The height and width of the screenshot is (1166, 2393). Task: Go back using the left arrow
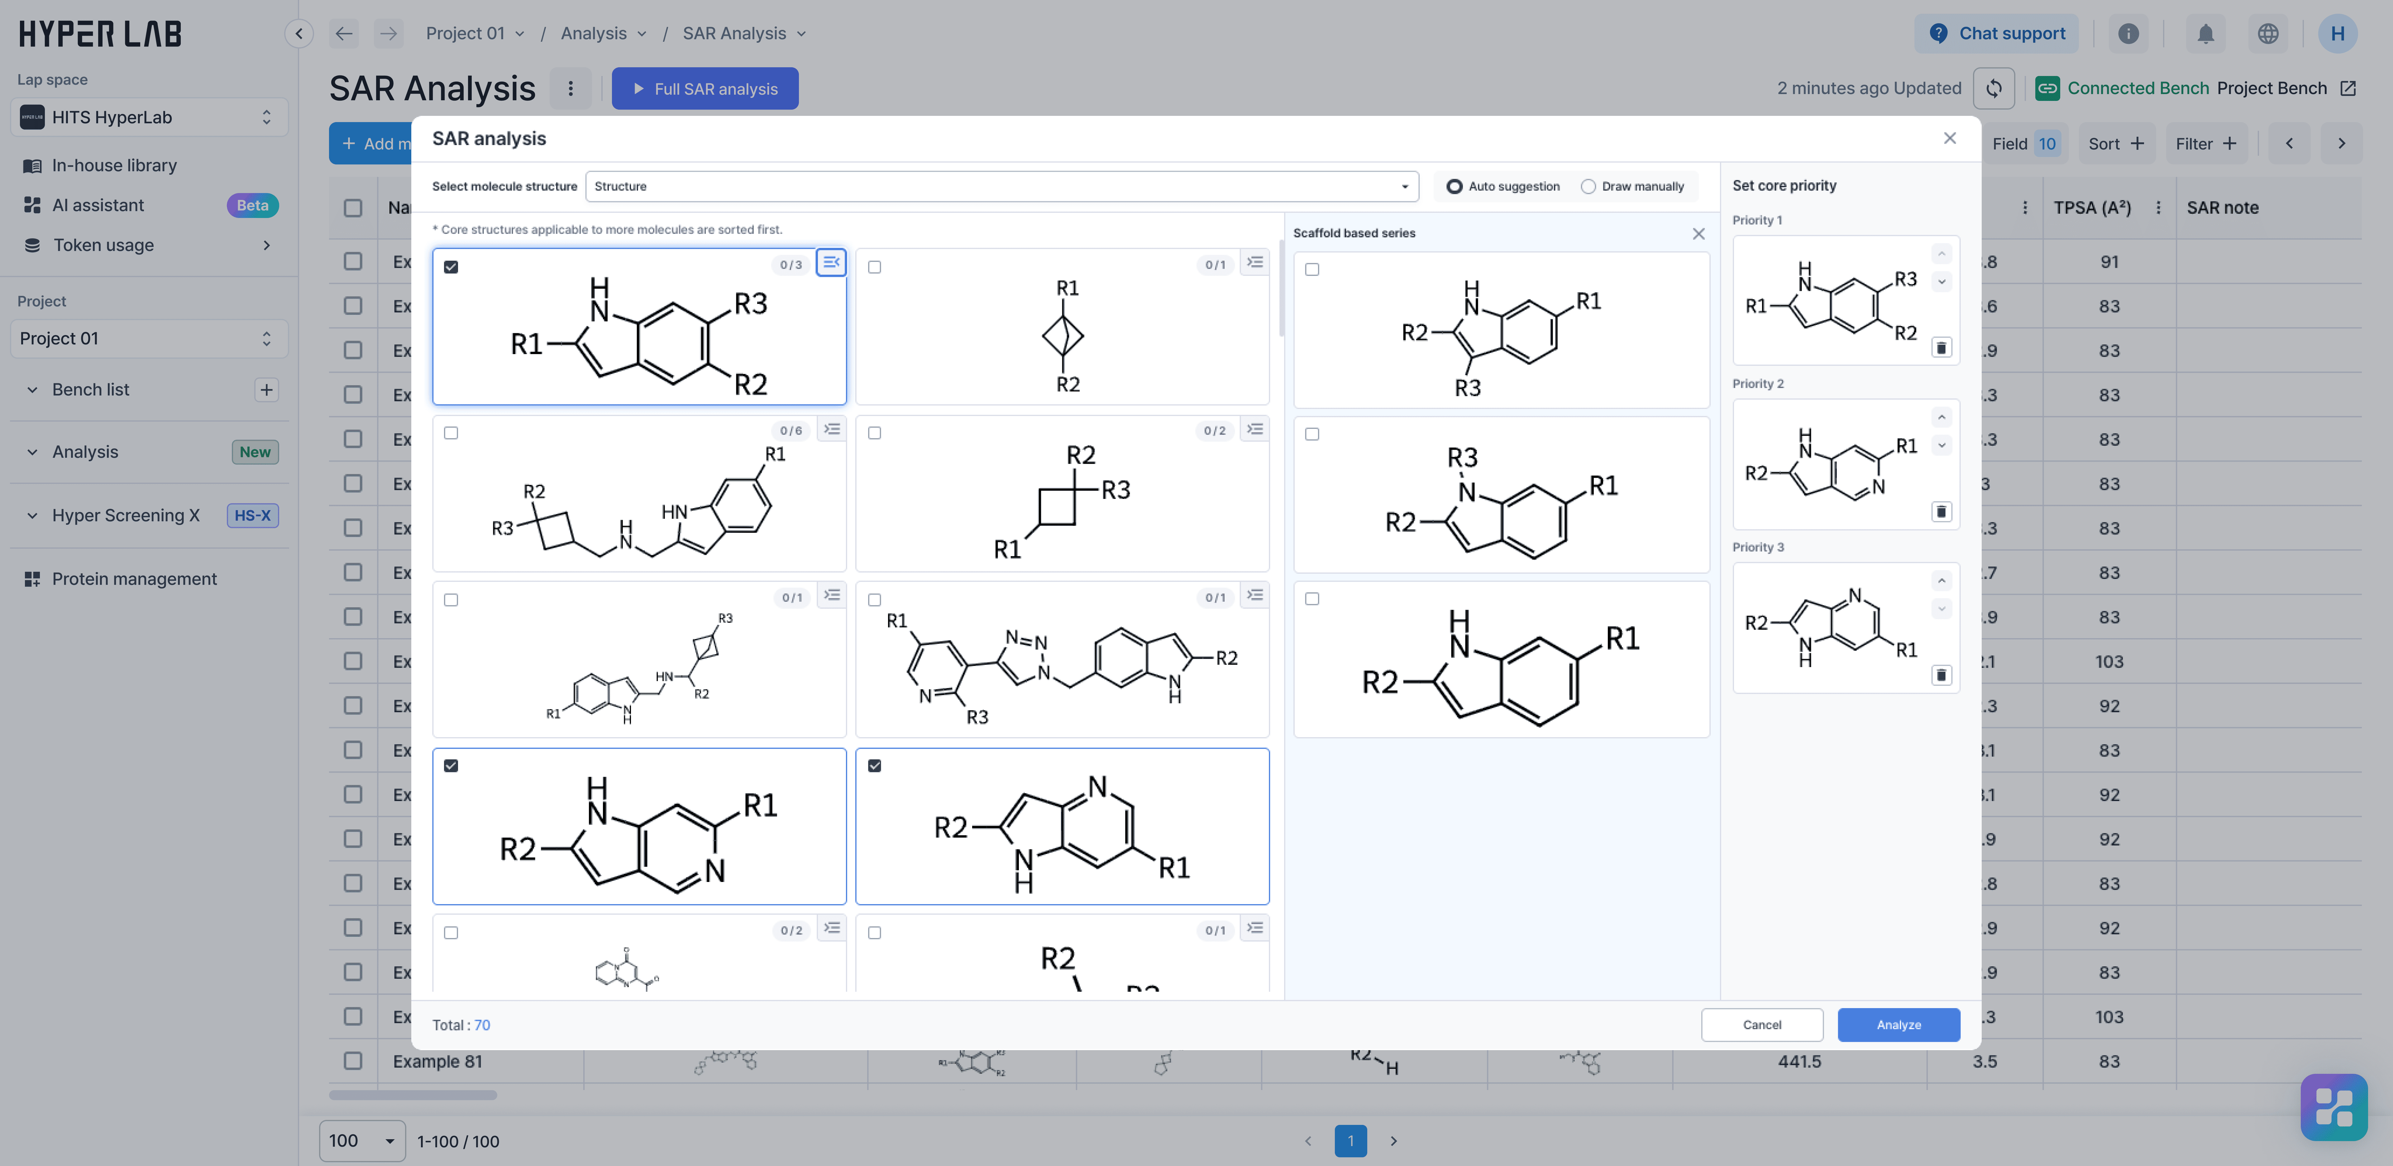pyautogui.click(x=344, y=33)
